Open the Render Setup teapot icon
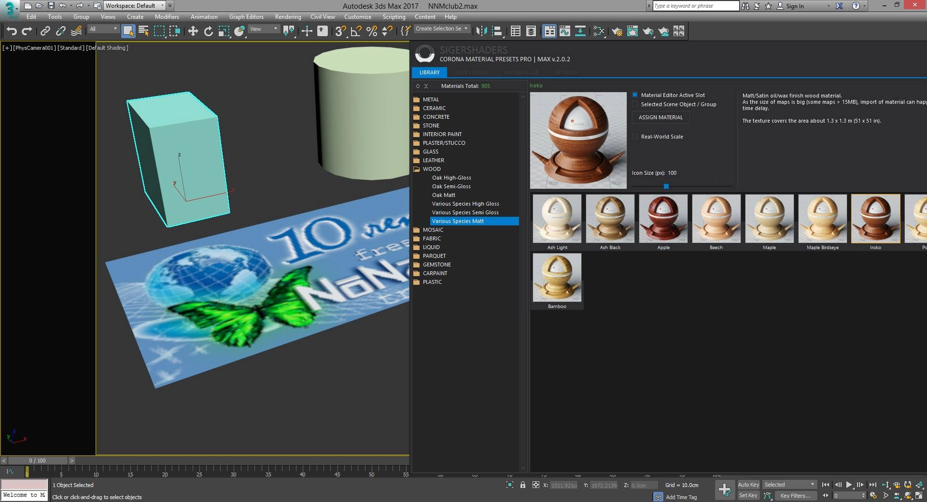This screenshot has width=927, height=502. pyautogui.click(x=617, y=31)
